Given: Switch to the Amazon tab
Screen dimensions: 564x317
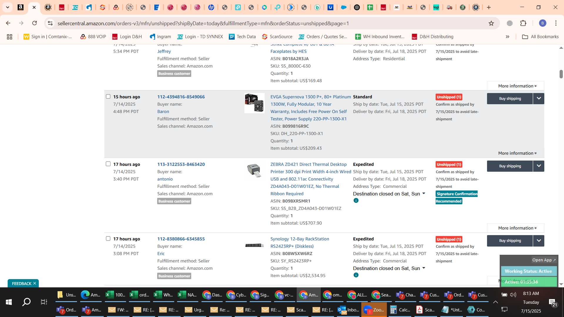Looking at the screenshot, I should (x=21, y=7).
